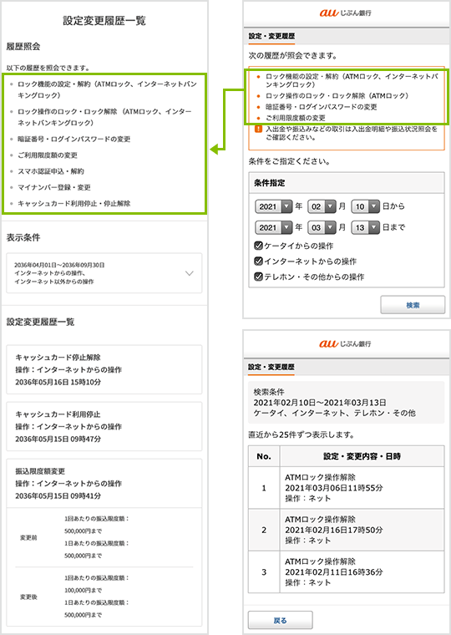Open the end month dropdown showing 03
Image resolution: width=451 pixels, height=635 pixels.
pyautogui.click(x=322, y=227)
